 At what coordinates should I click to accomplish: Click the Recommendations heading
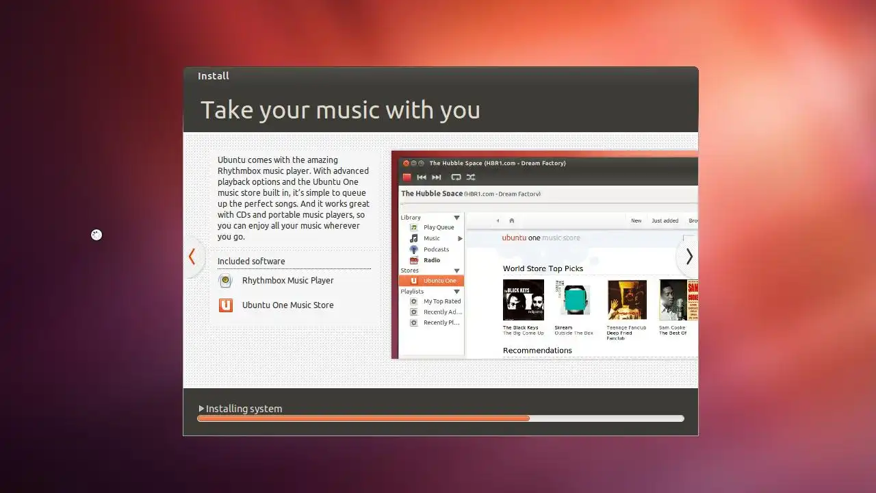click(537, 351)
